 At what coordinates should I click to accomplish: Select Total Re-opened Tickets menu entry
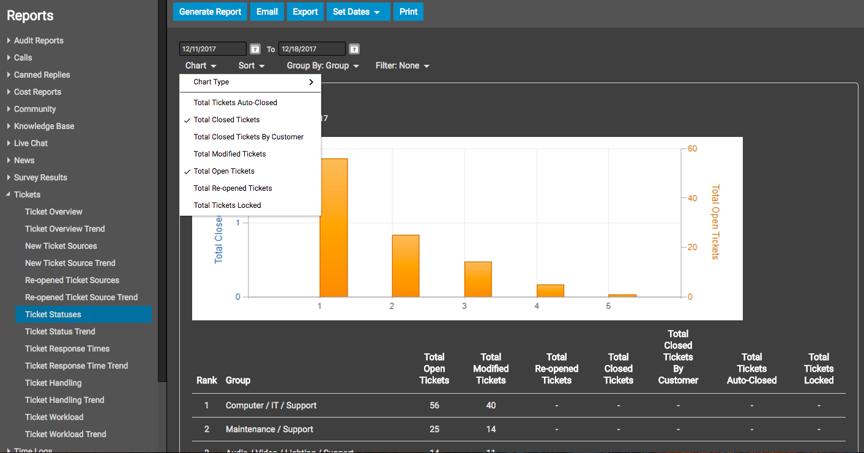[x=233, y=188]
